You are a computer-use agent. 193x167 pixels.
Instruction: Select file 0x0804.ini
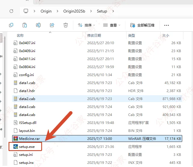97,67
